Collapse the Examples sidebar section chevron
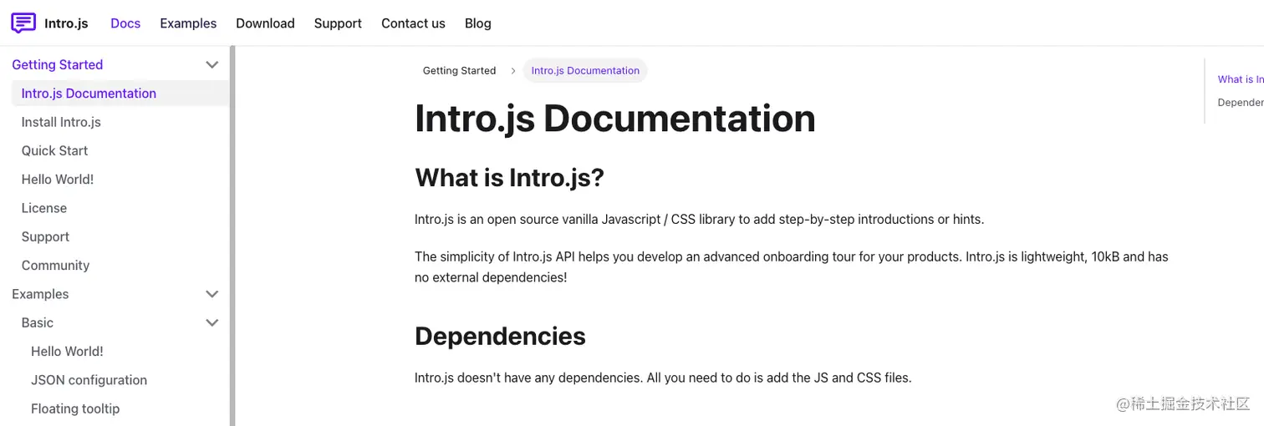Viewport: 1264px width, 426px height. pyautogui.click(x=212, y=294)
